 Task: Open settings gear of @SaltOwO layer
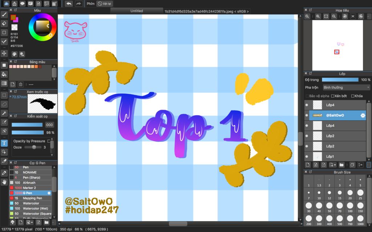(363, 115)
